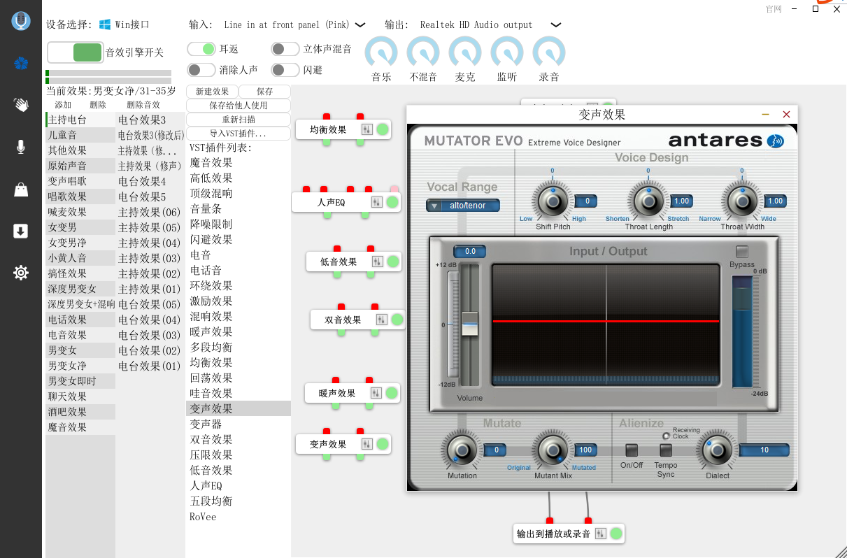The image size is (847, 558).
Task: Open the settings gear in the sidebar
Action: point(21,273)
